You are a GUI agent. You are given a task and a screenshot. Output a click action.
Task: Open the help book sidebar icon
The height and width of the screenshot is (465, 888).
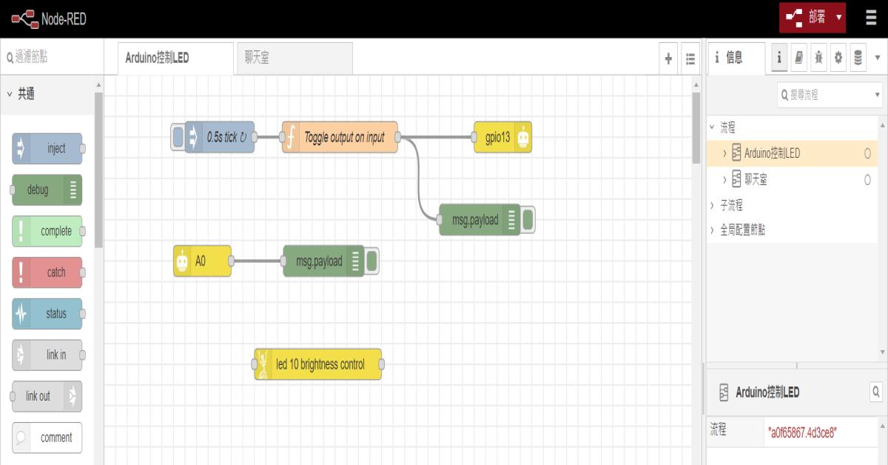tap(799, 58)
